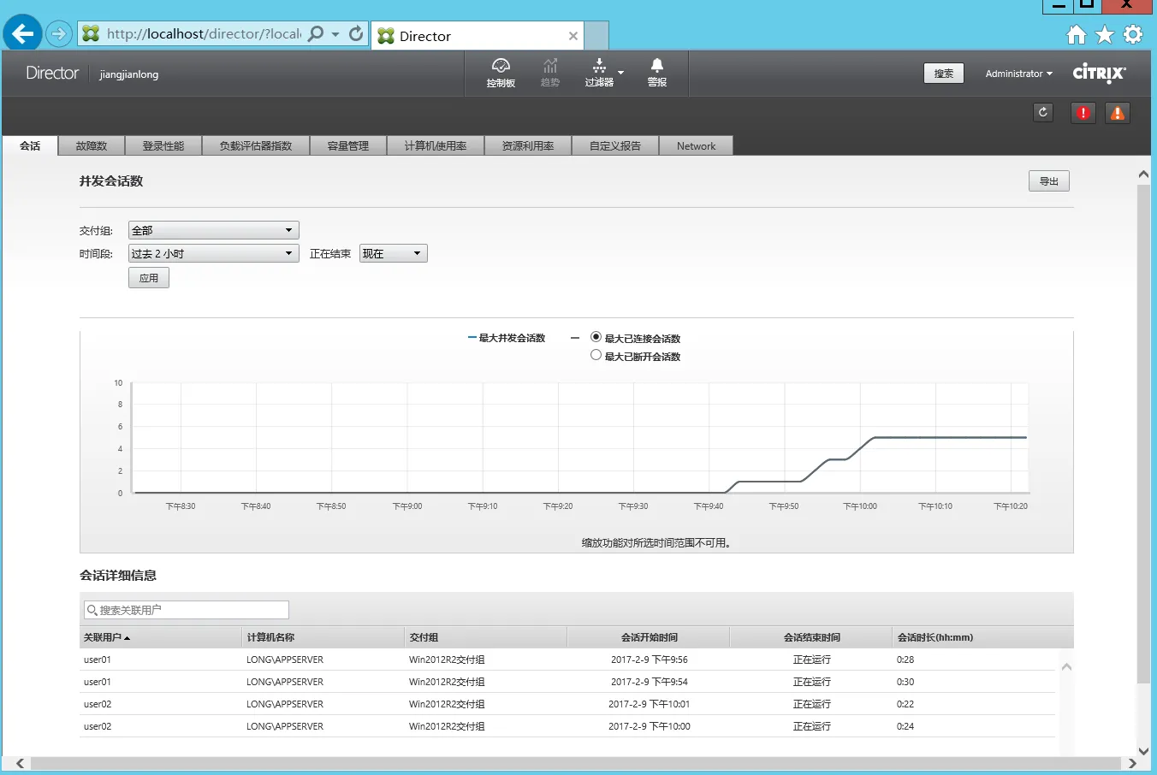This screenshot has height=775, width=1157.
Task: Sort by 会话开始时间 column header
Action: point(649,637)
